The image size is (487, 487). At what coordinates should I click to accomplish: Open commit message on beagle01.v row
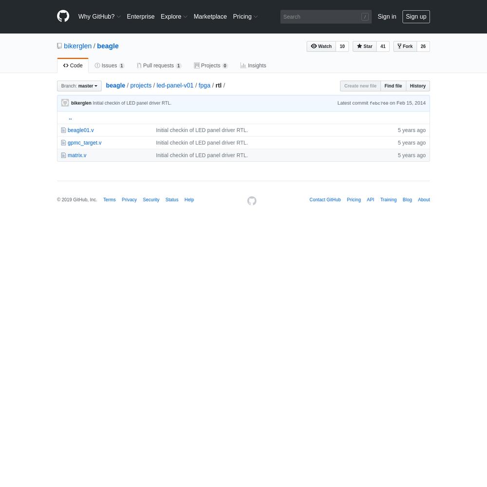(x=202, y=130)
